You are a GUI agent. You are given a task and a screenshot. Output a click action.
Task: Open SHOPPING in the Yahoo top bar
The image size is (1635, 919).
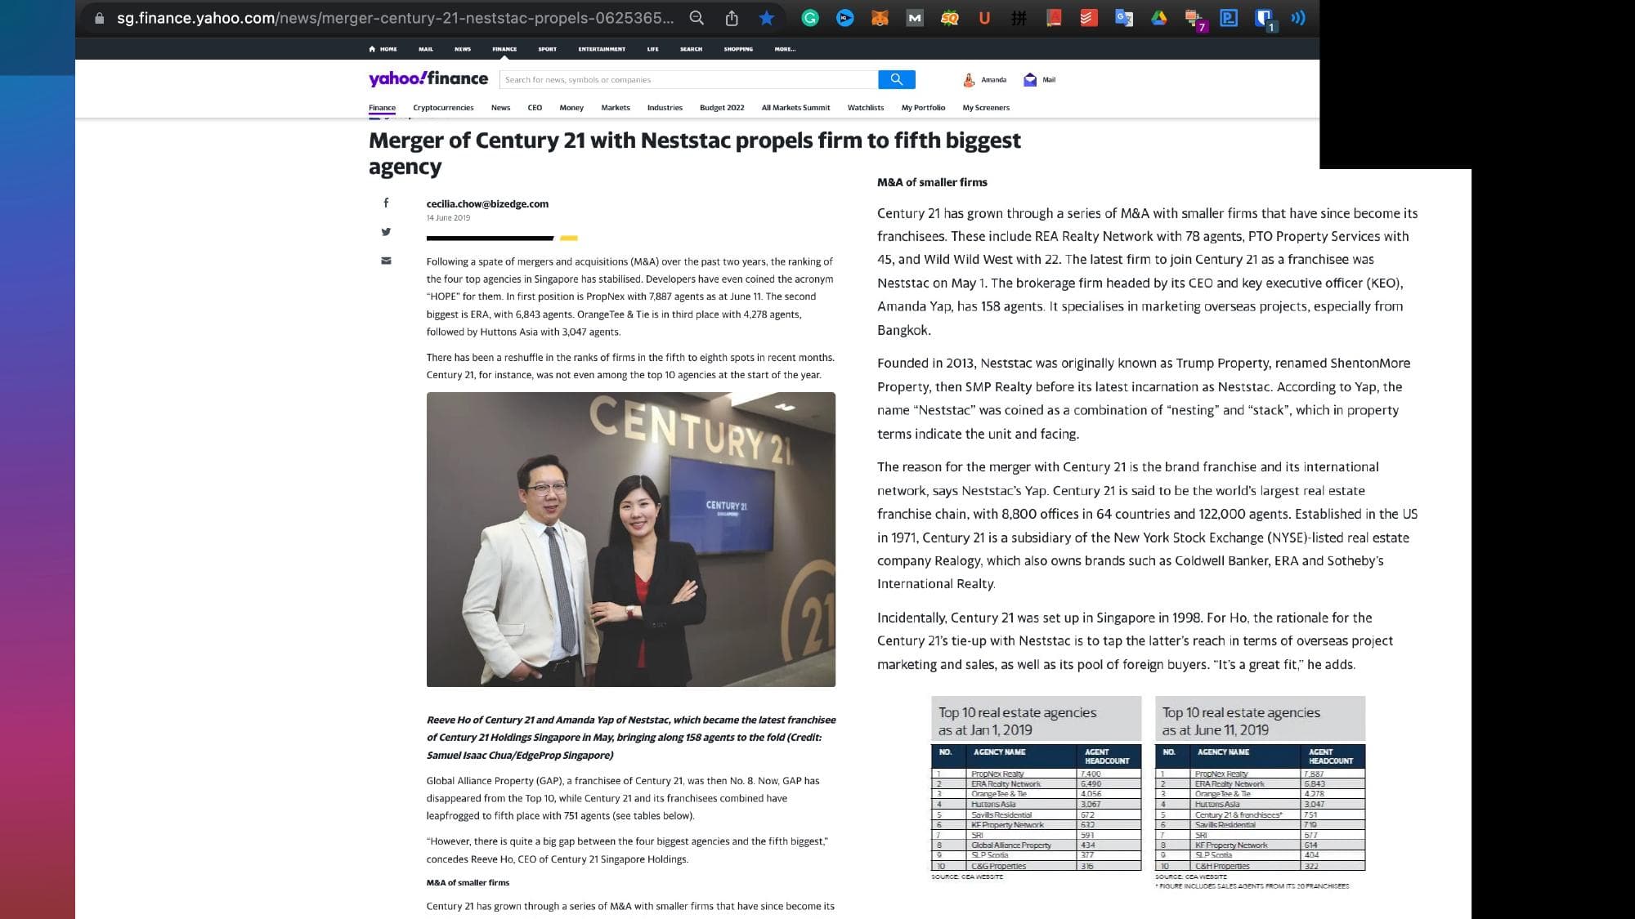point(738,49)
